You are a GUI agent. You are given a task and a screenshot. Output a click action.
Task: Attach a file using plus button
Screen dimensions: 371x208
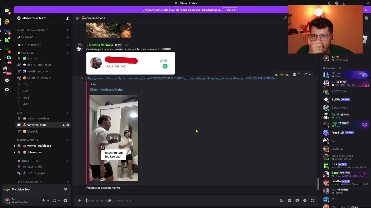tap(79, 200)
